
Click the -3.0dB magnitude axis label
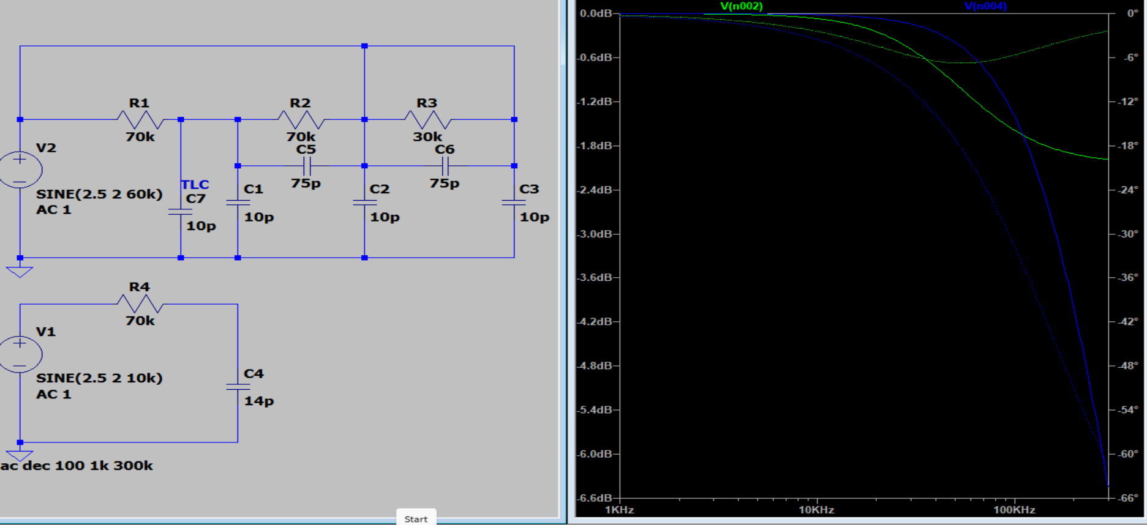point(595,234)
